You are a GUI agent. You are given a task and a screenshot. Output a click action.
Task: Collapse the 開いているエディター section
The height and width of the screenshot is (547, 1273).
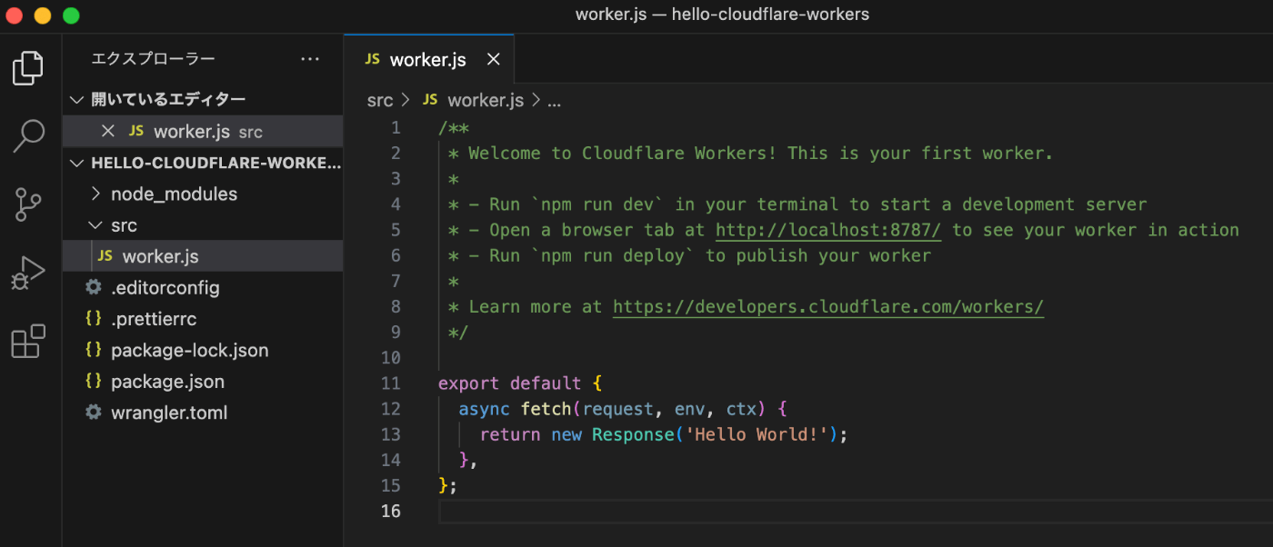(x=76, y=99)
